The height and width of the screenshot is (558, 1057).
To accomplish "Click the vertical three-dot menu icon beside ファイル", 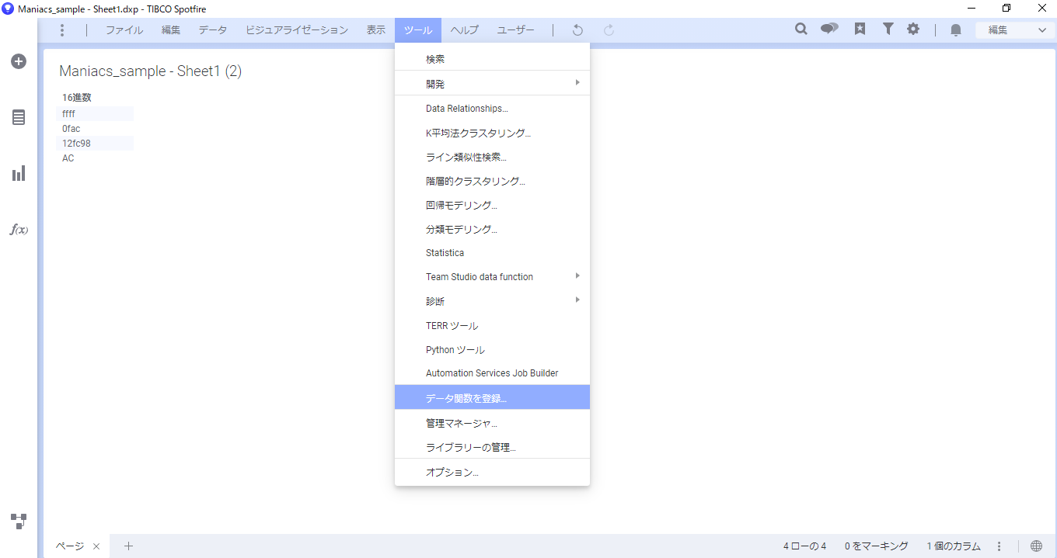I will (62, 30).
